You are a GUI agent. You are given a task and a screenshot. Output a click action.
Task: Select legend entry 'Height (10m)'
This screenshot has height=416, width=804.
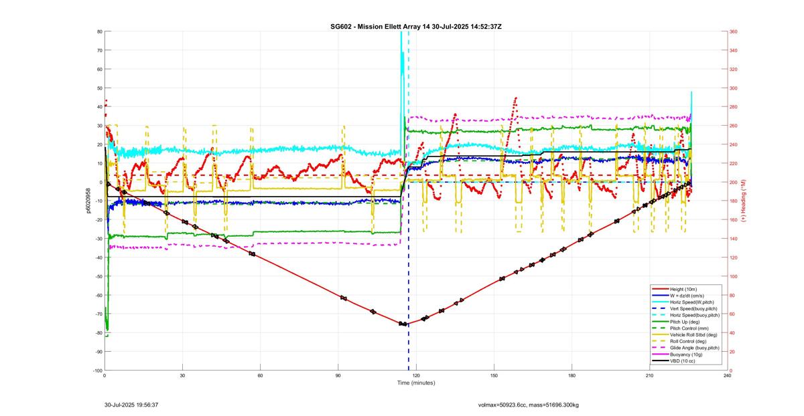(x=683, y=290)
